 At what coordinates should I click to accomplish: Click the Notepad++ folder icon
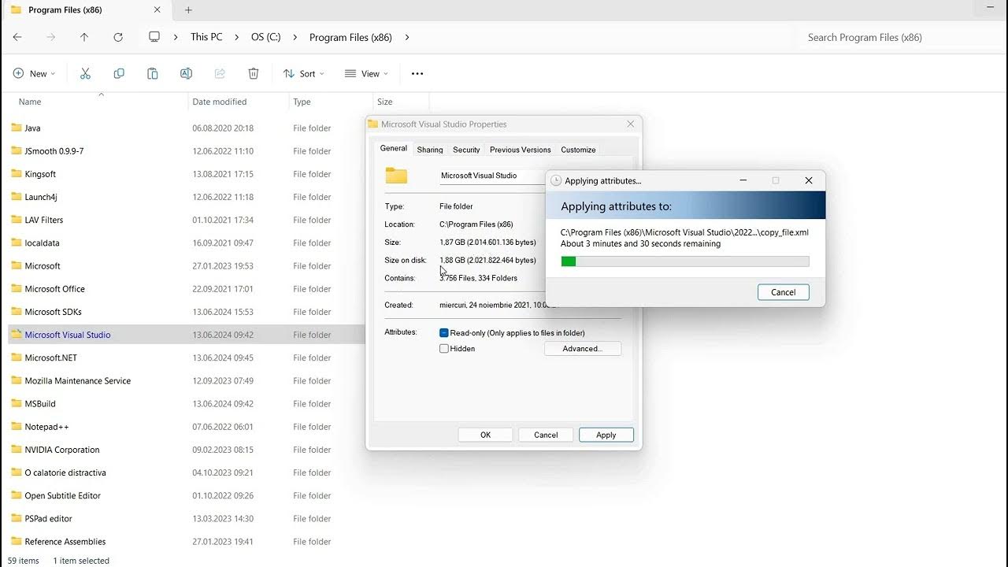pyautogui.click(x=16, y=427)
